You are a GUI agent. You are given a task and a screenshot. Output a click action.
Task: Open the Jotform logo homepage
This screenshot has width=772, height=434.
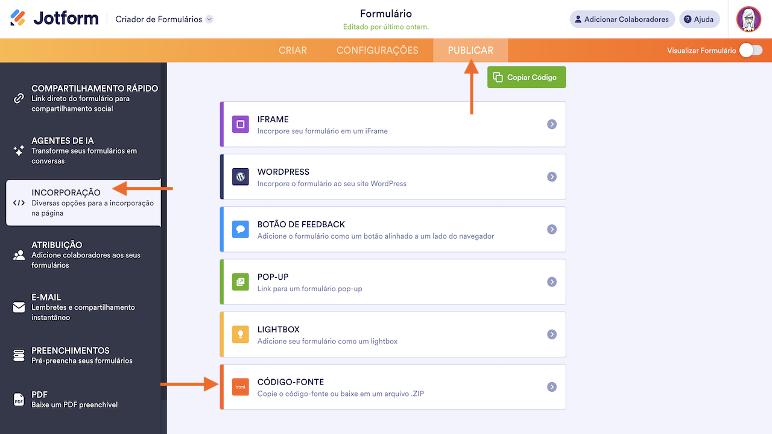(x=54, y=18)
